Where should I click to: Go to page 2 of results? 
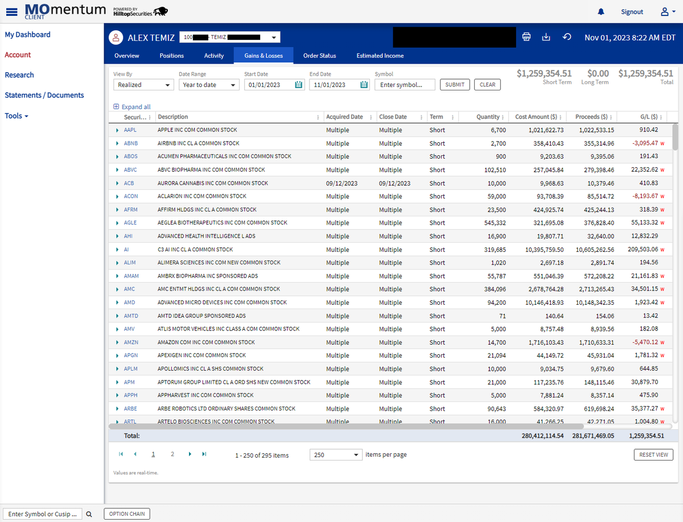point(172,454)
